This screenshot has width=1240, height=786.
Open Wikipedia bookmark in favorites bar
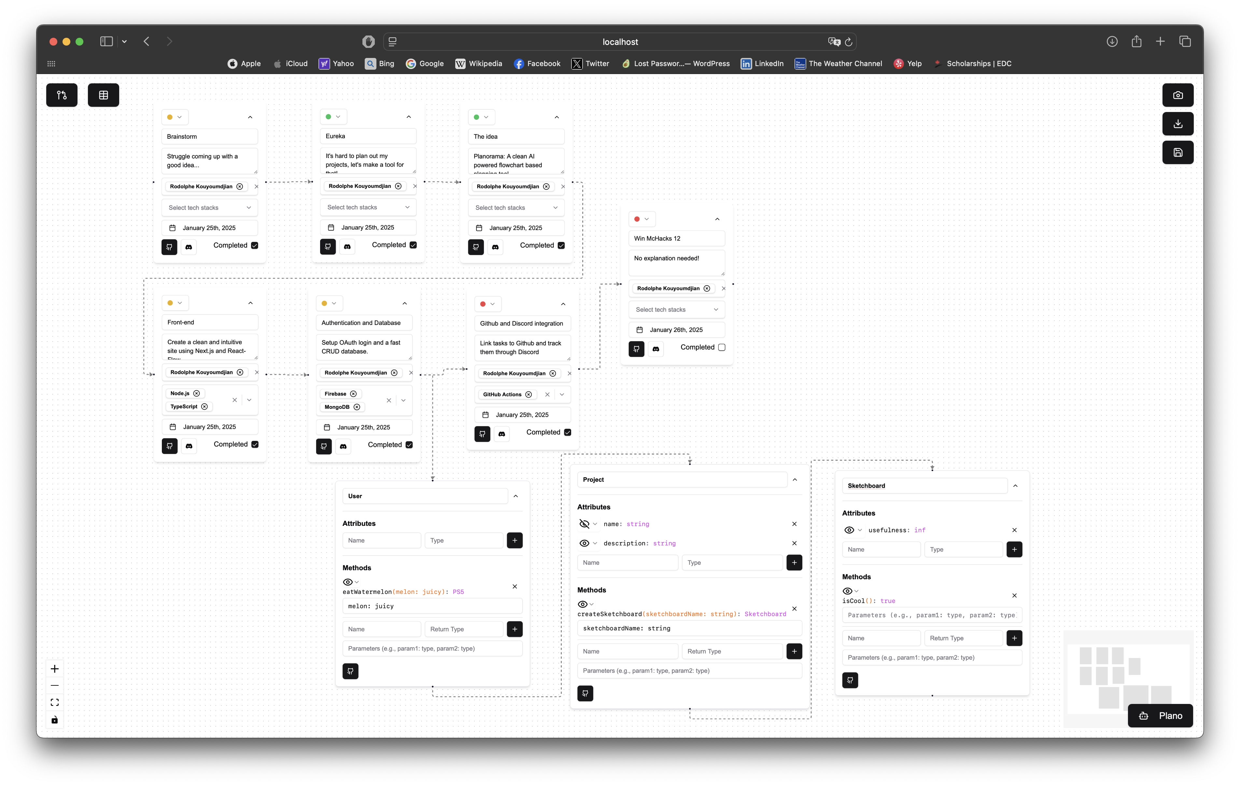click(478, 63)
